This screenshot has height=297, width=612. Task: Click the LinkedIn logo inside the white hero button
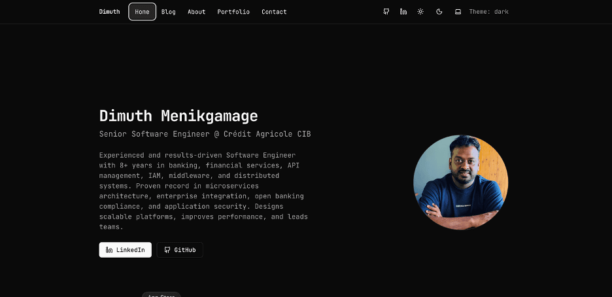coord(109,250)
